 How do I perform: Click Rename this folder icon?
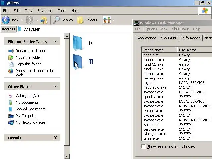click(x=11, y=51)
